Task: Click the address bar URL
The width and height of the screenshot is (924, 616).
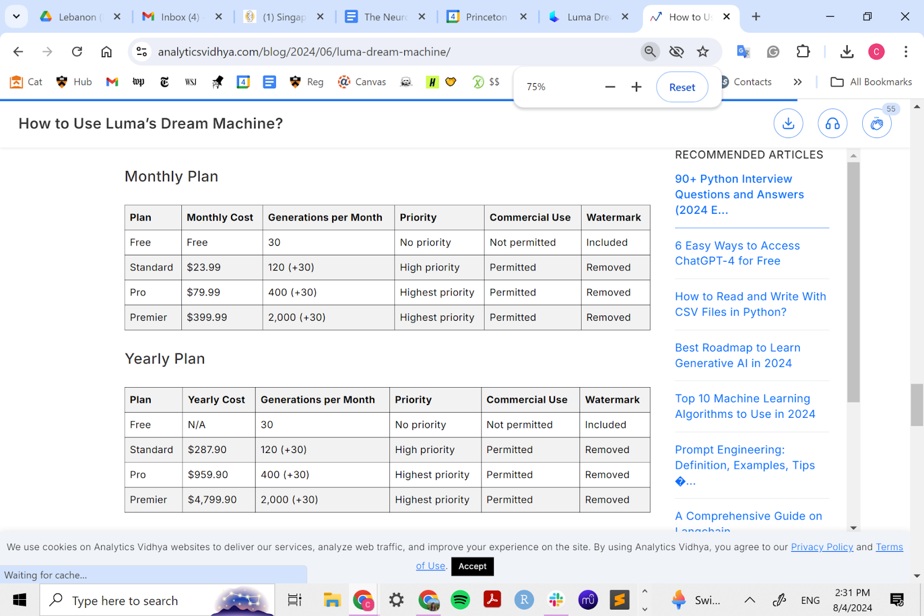Action: [304, 52]
